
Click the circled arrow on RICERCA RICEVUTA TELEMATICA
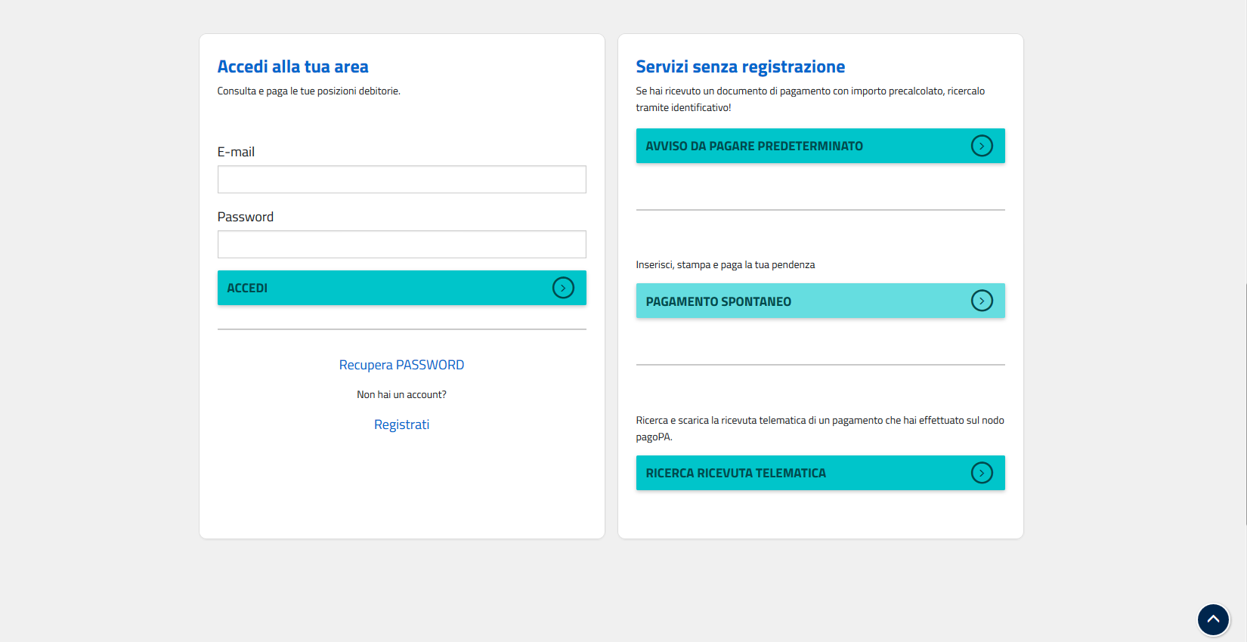tap(981, 473)
